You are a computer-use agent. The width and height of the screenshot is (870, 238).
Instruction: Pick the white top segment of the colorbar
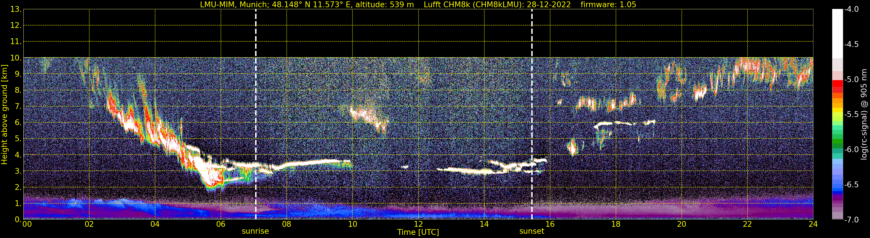pos(838,34)
